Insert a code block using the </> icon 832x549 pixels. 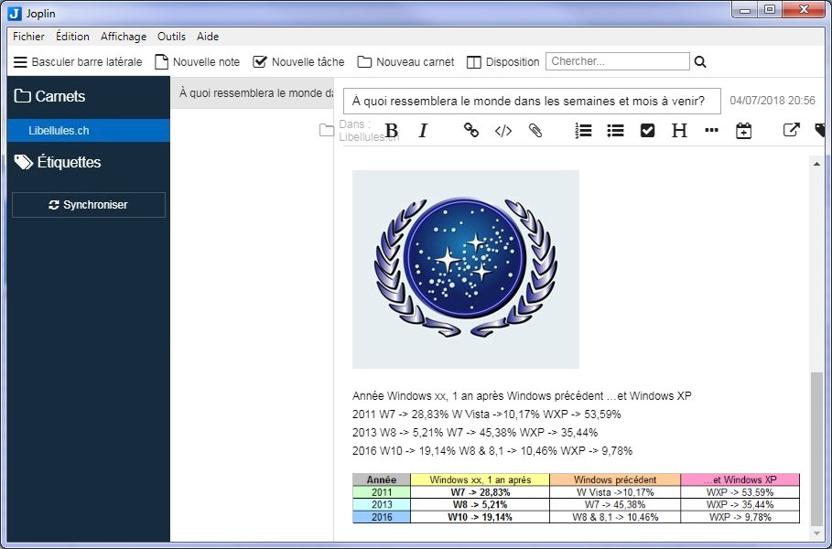pos(503,131)
